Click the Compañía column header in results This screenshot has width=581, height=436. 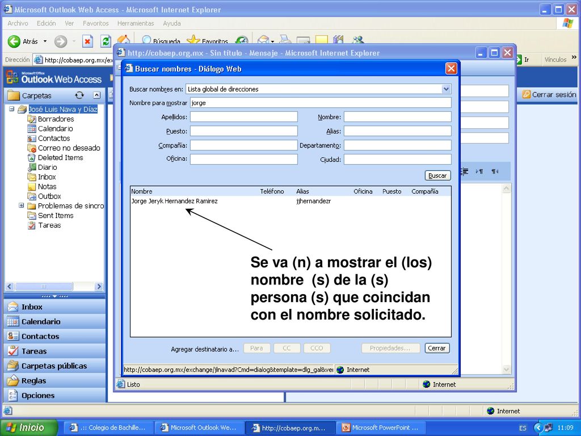424,191
